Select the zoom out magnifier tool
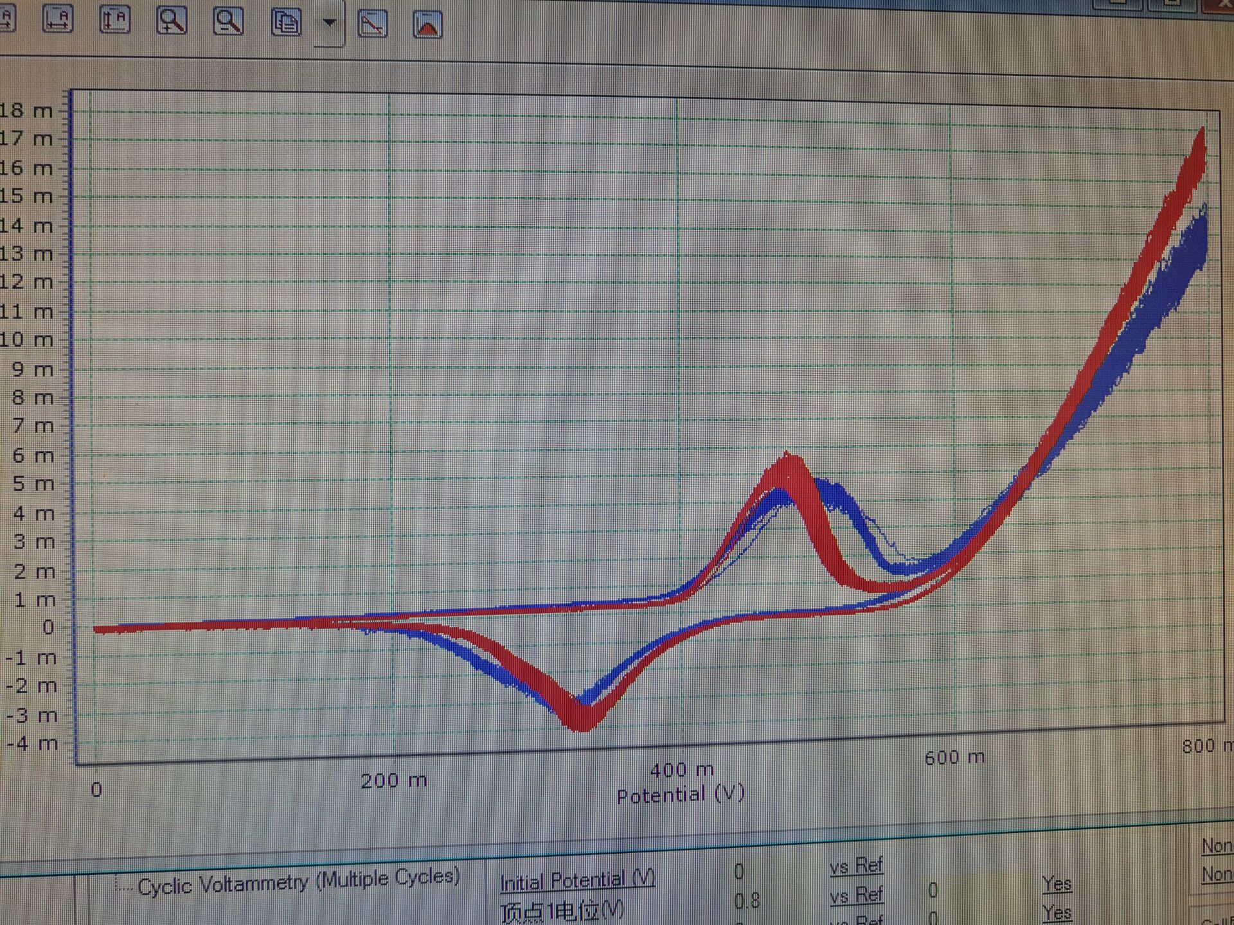This screenshot has height=925, width=1234. click(228, 21)
